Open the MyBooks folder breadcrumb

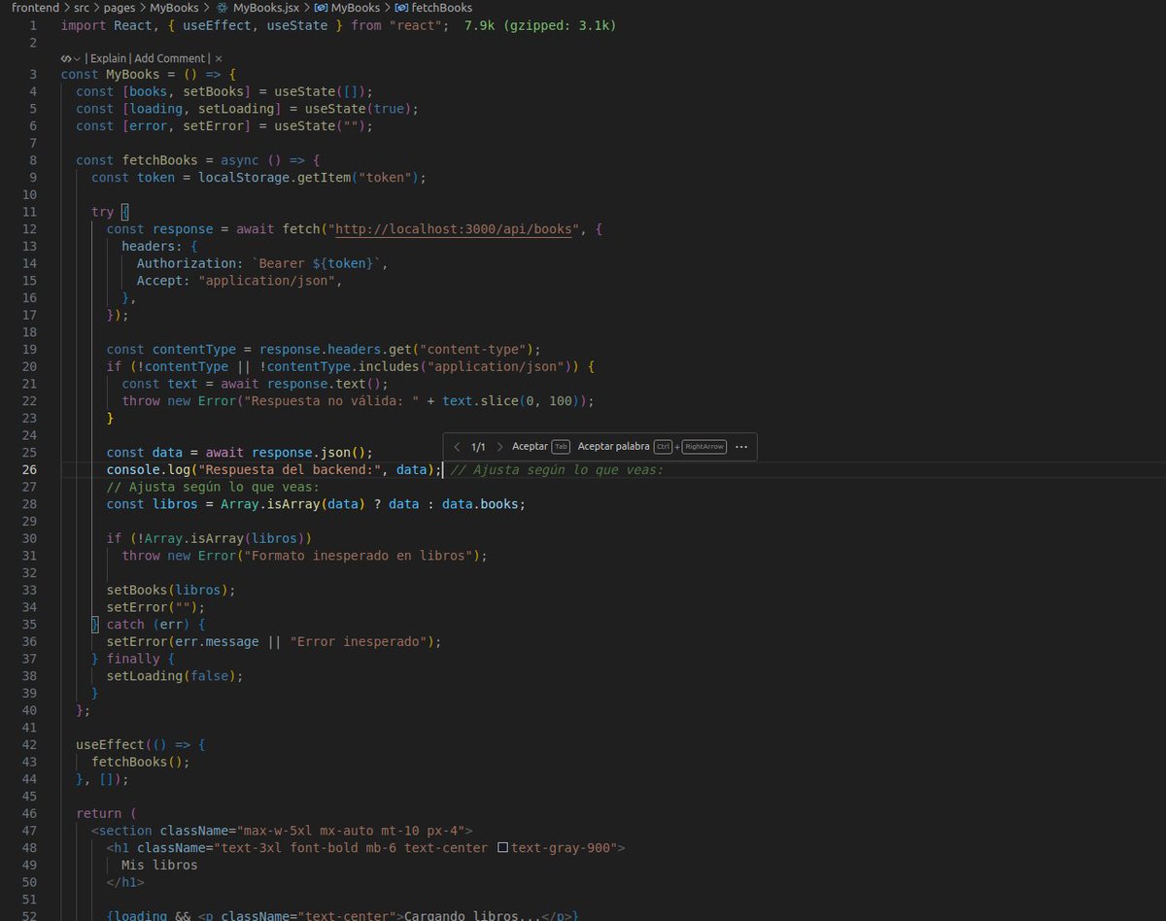click(x=174, y=8)
